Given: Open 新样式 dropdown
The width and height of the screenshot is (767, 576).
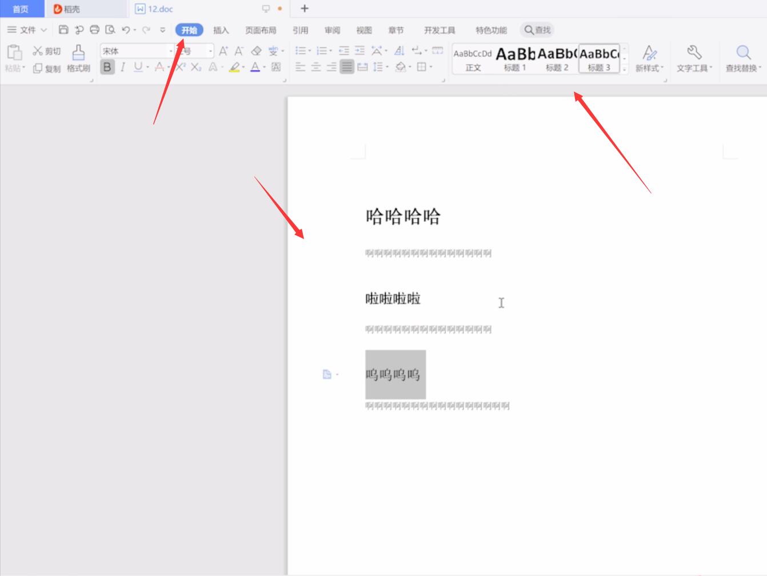Looking at the screenshot, I should pos(649,59).
